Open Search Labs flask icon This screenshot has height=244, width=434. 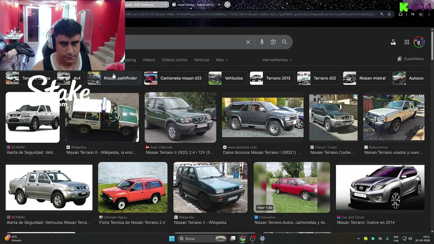tap(393, 42)
